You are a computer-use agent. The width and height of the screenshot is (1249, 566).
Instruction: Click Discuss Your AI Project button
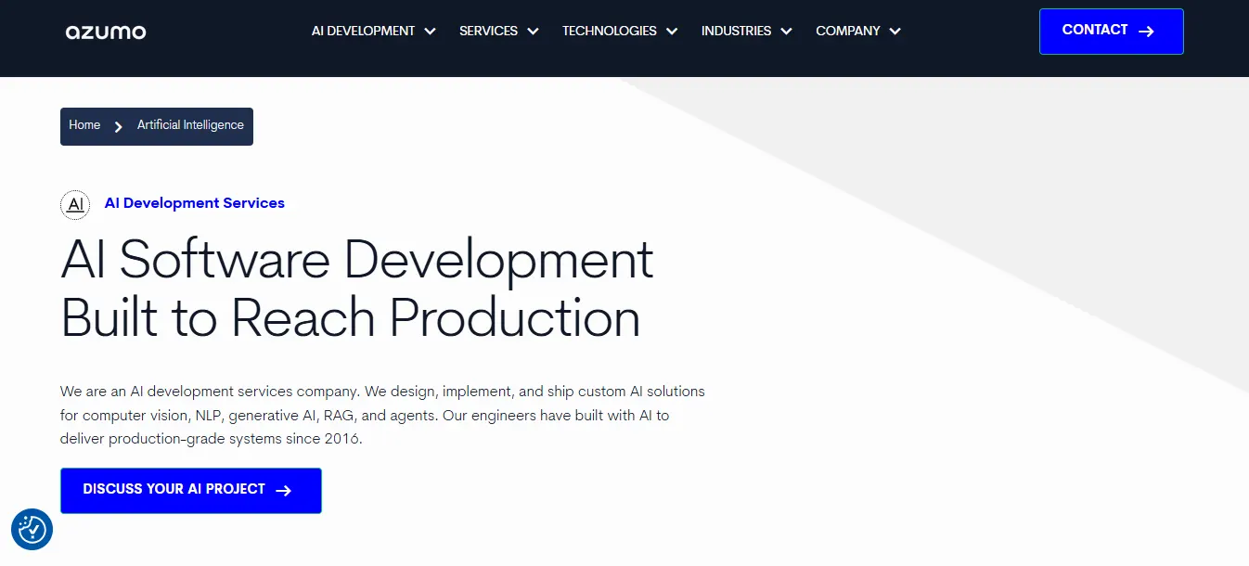point(191,491)
